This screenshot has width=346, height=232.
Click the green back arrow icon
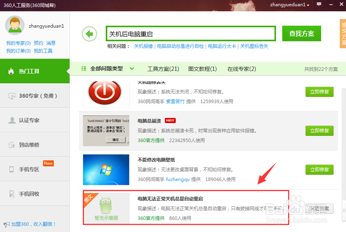point(89,34)
